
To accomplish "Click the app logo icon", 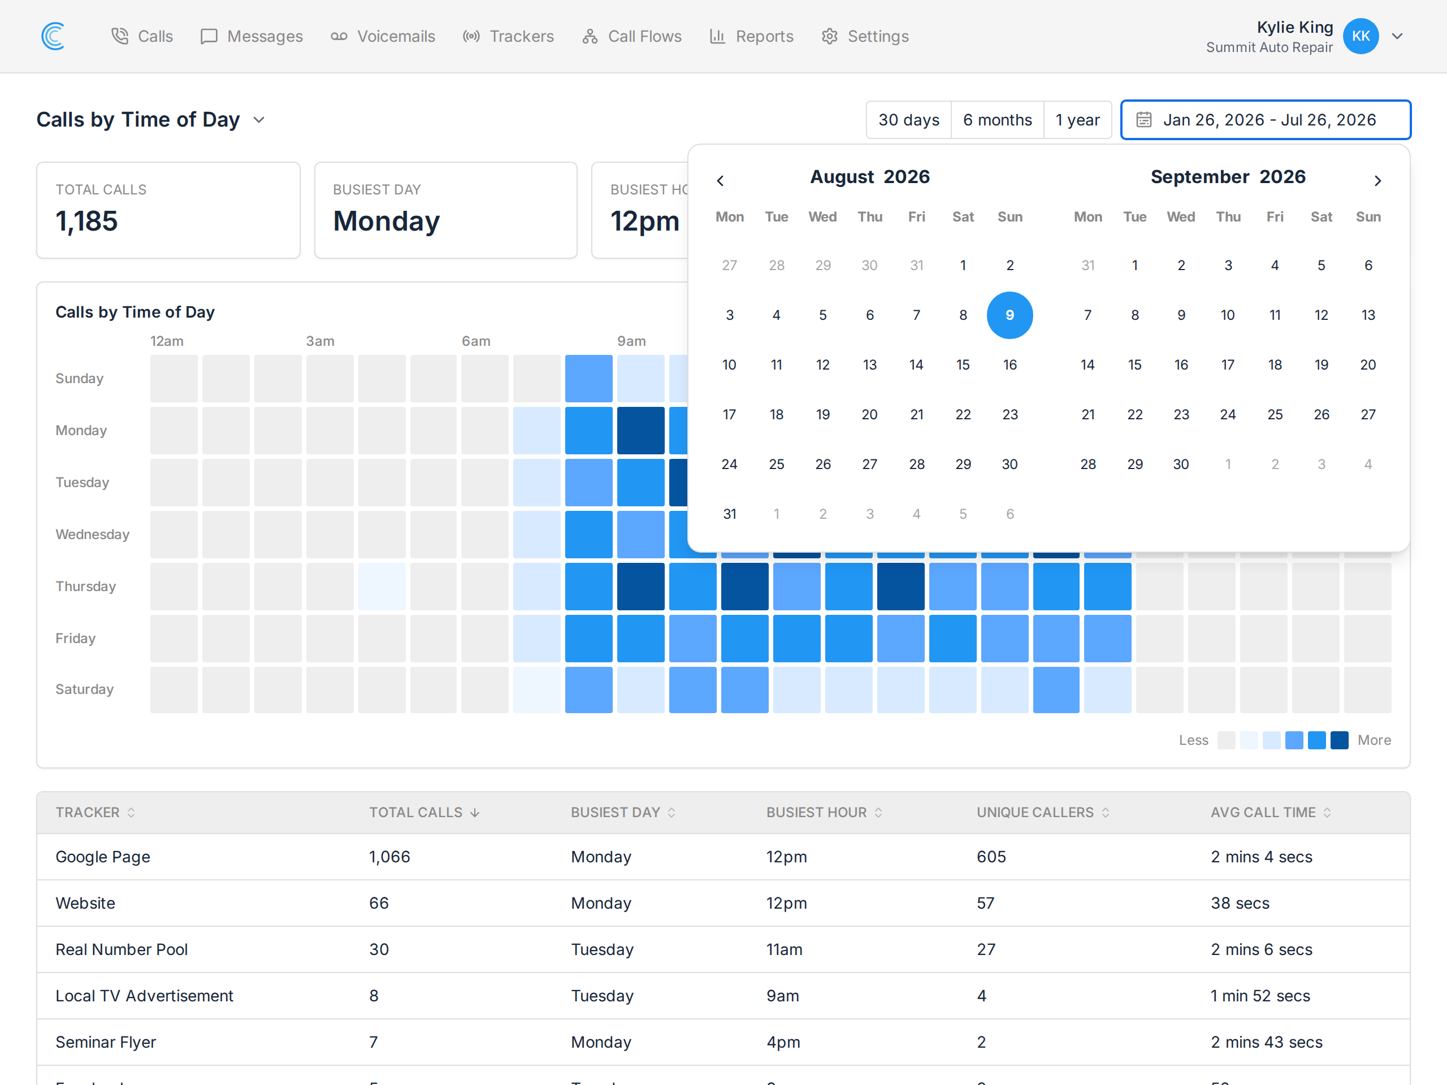I will point(53,36).
